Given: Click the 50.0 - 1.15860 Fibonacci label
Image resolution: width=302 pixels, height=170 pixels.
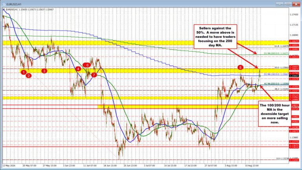Looking at the screenshot, I should click(x=282, y=68).
